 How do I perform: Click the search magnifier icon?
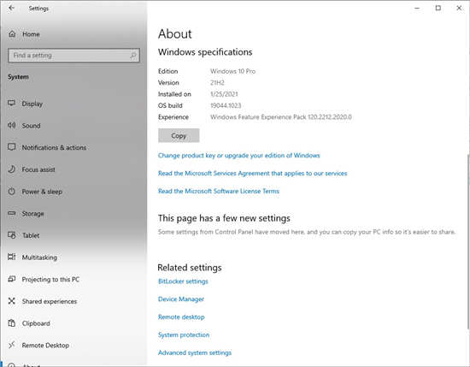[132, 56]
